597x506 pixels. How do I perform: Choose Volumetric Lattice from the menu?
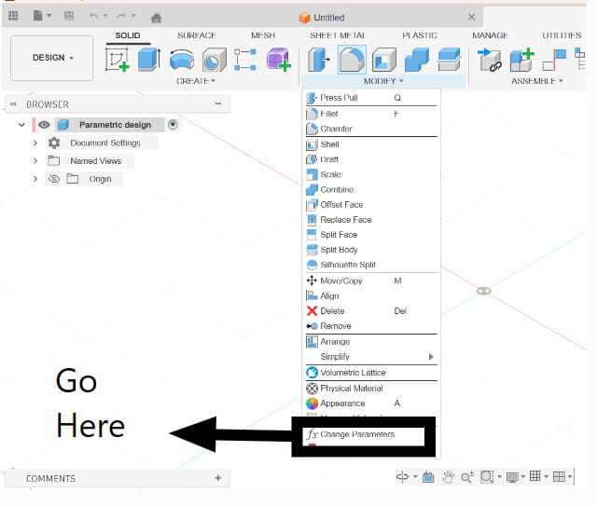tap(371, 373)
